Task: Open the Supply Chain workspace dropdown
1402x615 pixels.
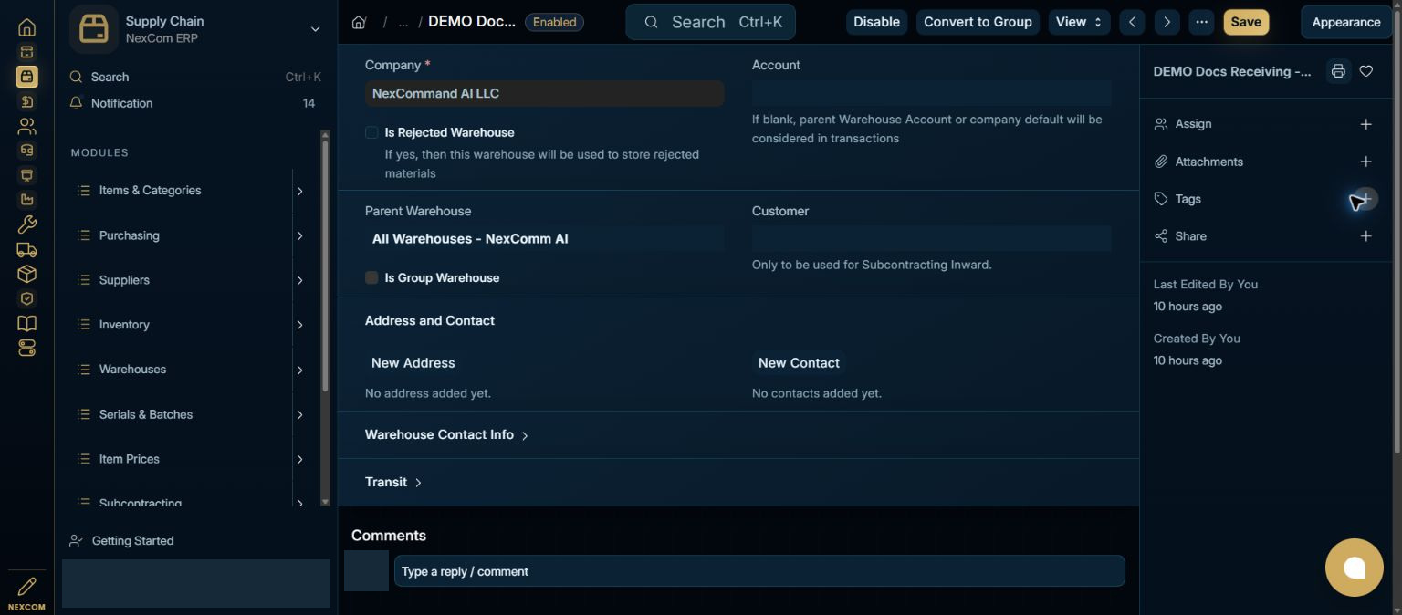Action: (x=196, y=29)
